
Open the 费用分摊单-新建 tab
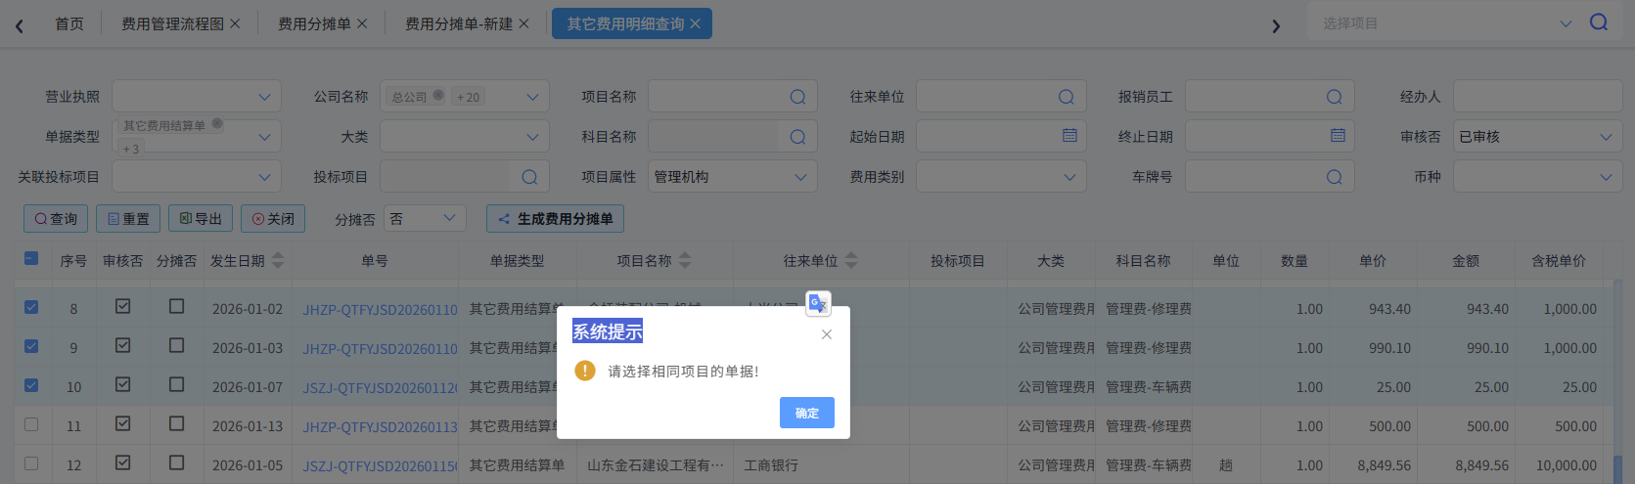tap(459, 23)
